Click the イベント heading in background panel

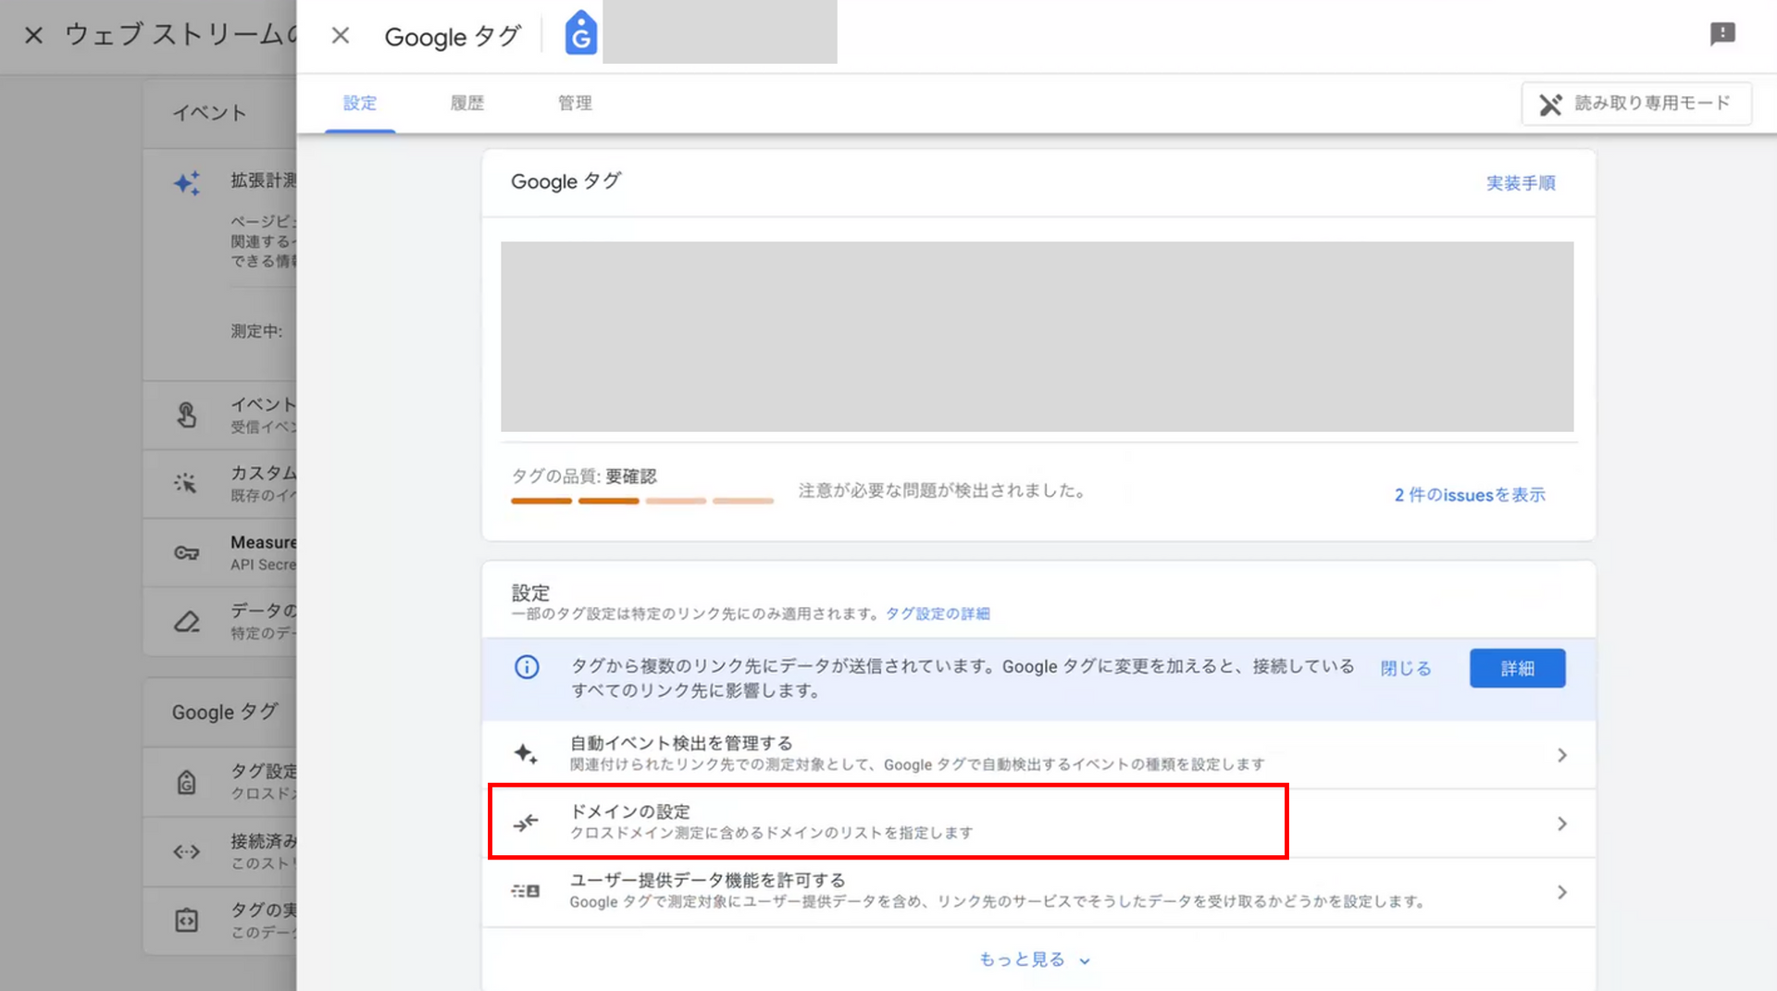(x=209, y=113)
